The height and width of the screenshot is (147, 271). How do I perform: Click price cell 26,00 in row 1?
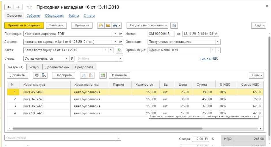coord(184,92)
